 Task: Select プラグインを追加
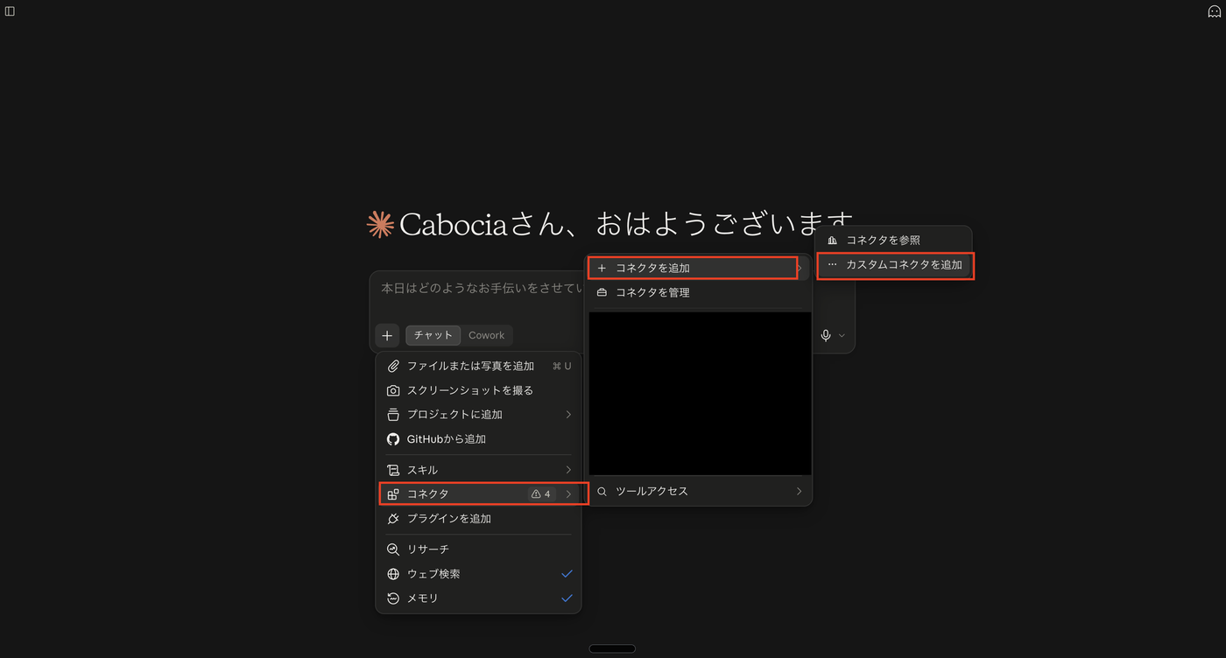[x=478, y=519]
